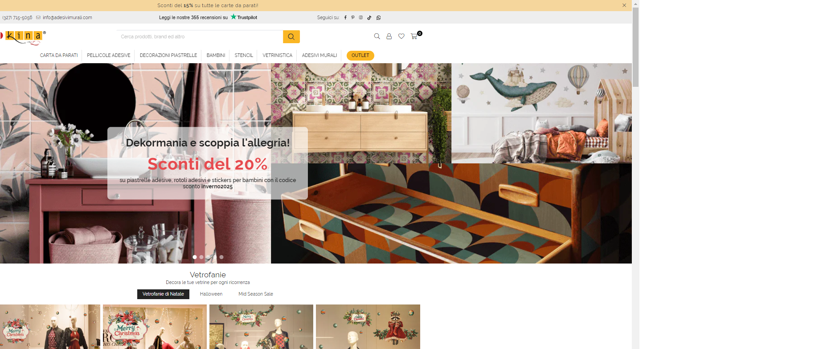The image size is (831, 349).
Task: Switch to the Halloween tab
Action: (211, 294)
